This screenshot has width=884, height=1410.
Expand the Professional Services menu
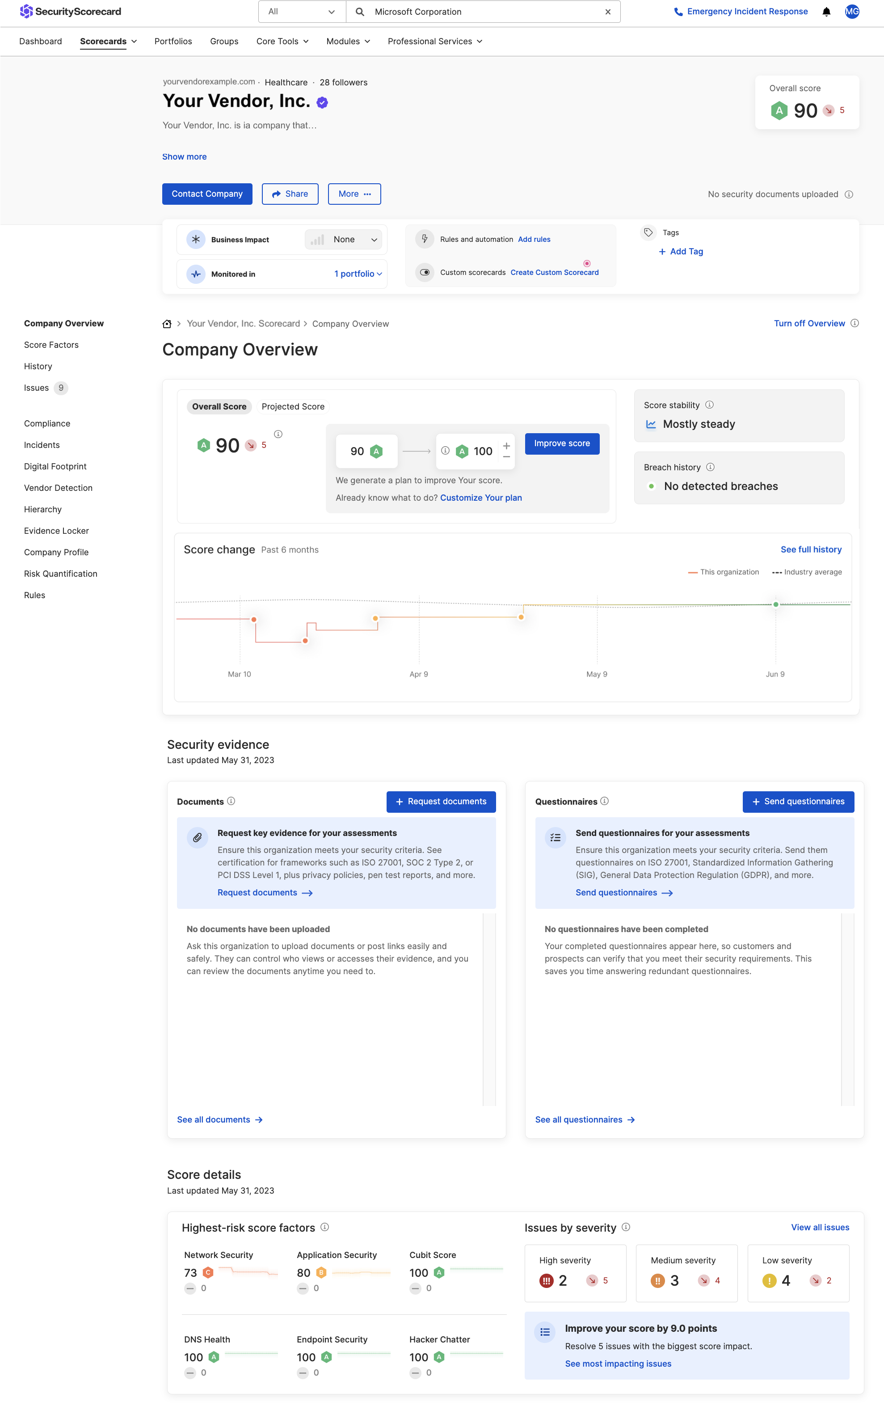pos(435,41)
